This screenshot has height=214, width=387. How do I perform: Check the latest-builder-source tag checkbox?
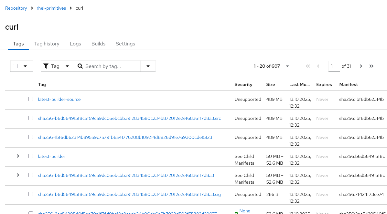(x=31, y=99)
